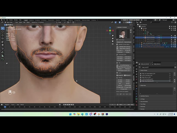Viewport: 177px width, 133px height.
Task: Open the Render menu
Action: (x=11, y=20)
